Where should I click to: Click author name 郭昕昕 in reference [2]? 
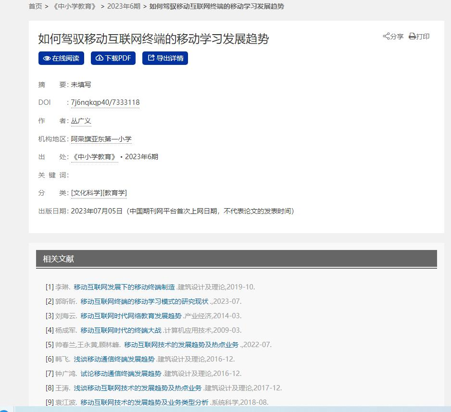(x=65, y=301)
